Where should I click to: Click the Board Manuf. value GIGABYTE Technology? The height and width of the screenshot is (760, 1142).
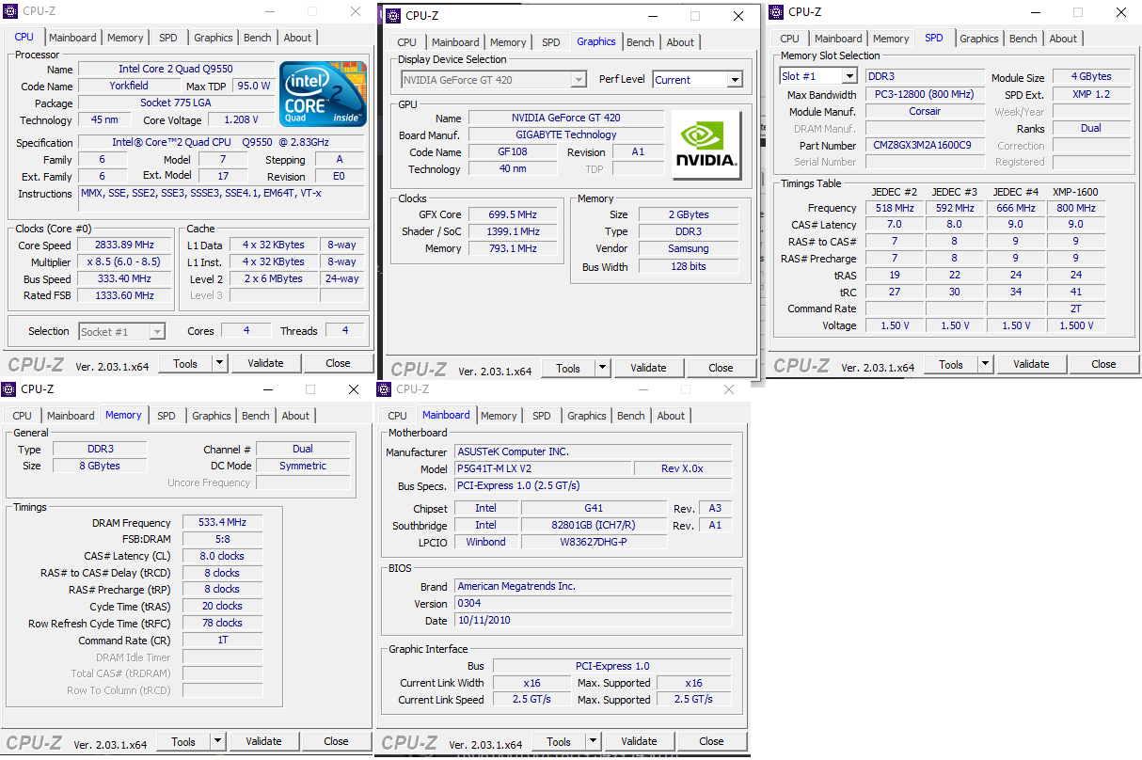coord(564,135)
